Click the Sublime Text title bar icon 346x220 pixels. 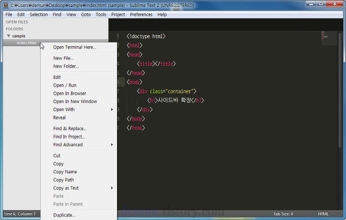pyautogui.click(x=6, y=5)
